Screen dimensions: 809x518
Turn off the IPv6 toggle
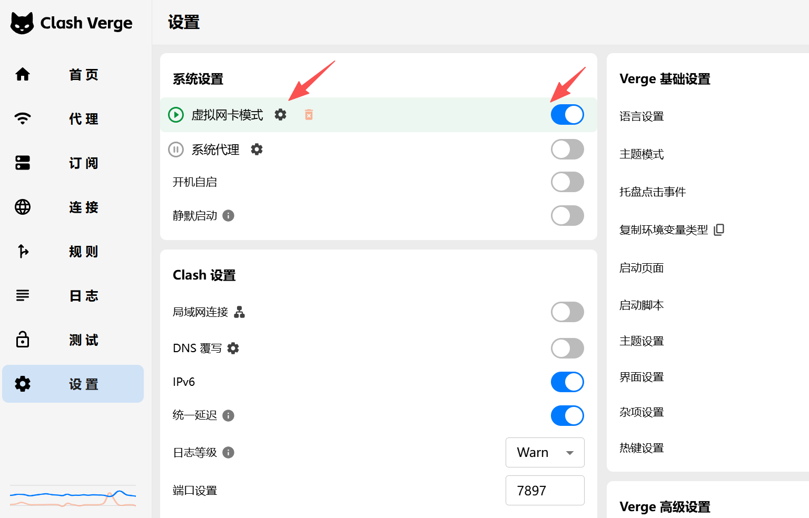(x=567, y=382)
